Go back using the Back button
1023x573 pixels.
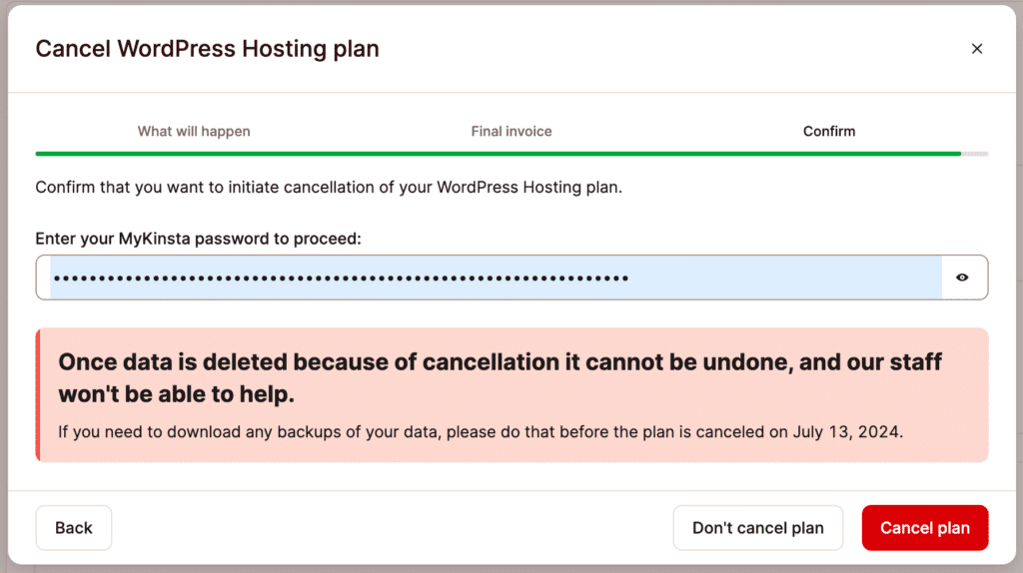(x=74, y=527)
